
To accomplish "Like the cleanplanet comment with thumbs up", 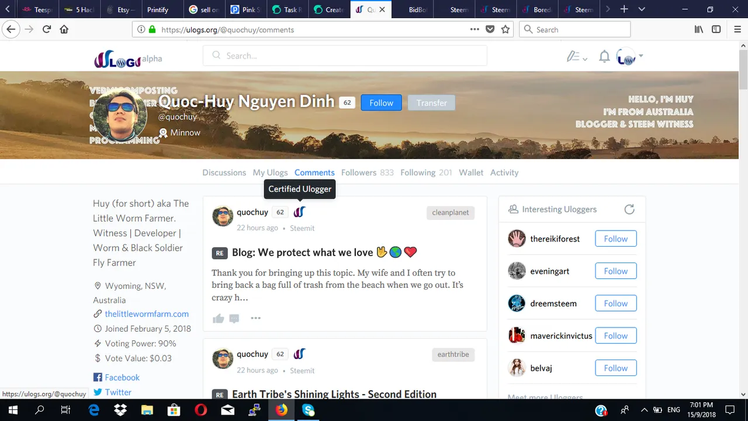I will pyautogui.click(x=219, y=318).
